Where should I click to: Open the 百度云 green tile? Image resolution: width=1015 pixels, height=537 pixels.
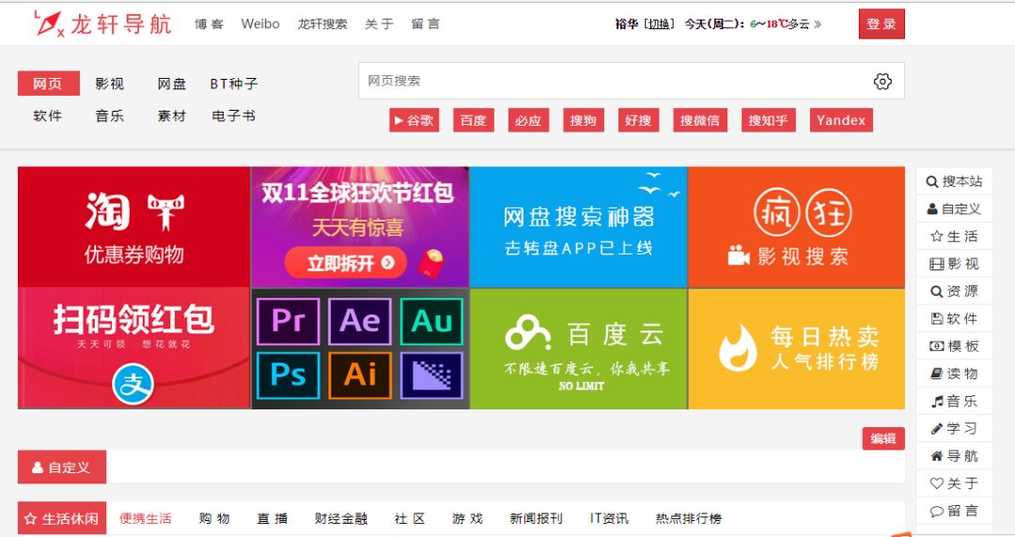tap(578, 348)
